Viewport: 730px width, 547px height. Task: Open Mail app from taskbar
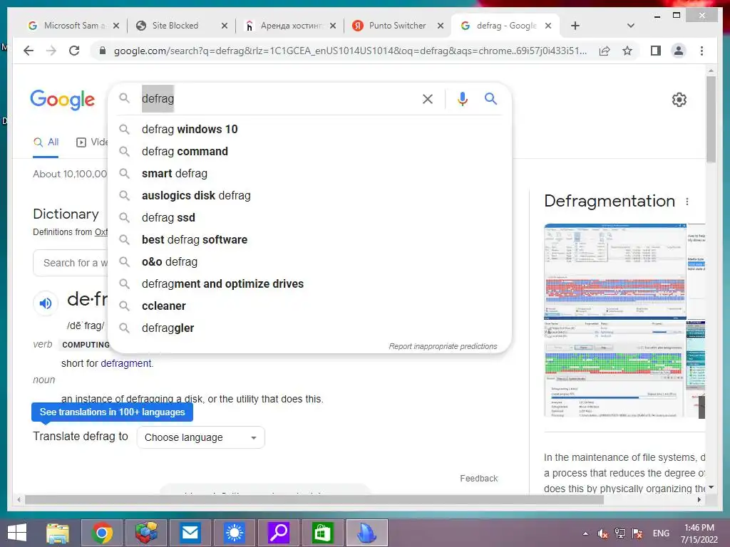coord(190,533)
